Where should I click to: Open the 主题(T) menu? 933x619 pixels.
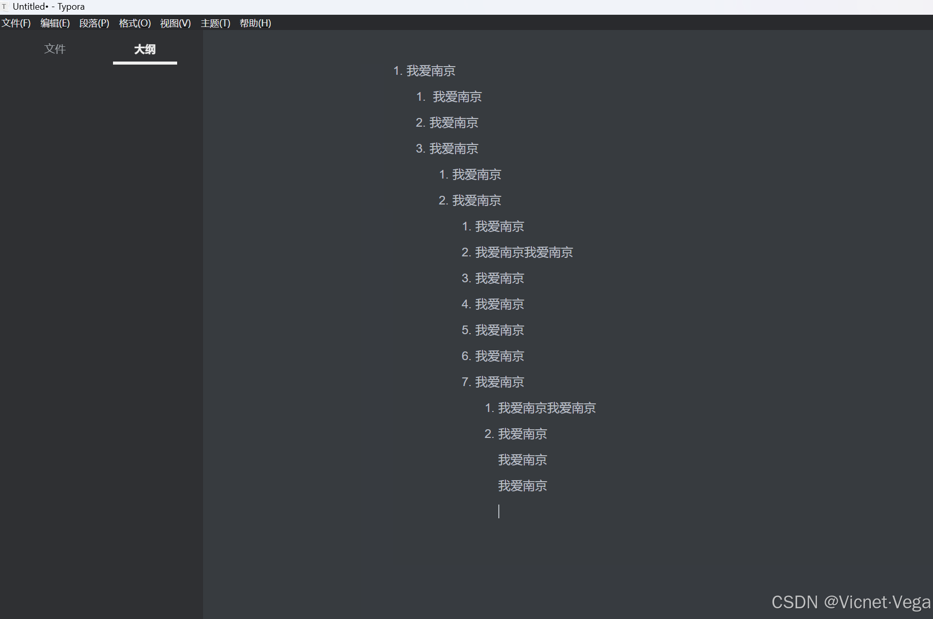pyautogui.click(x=215, y=23)
